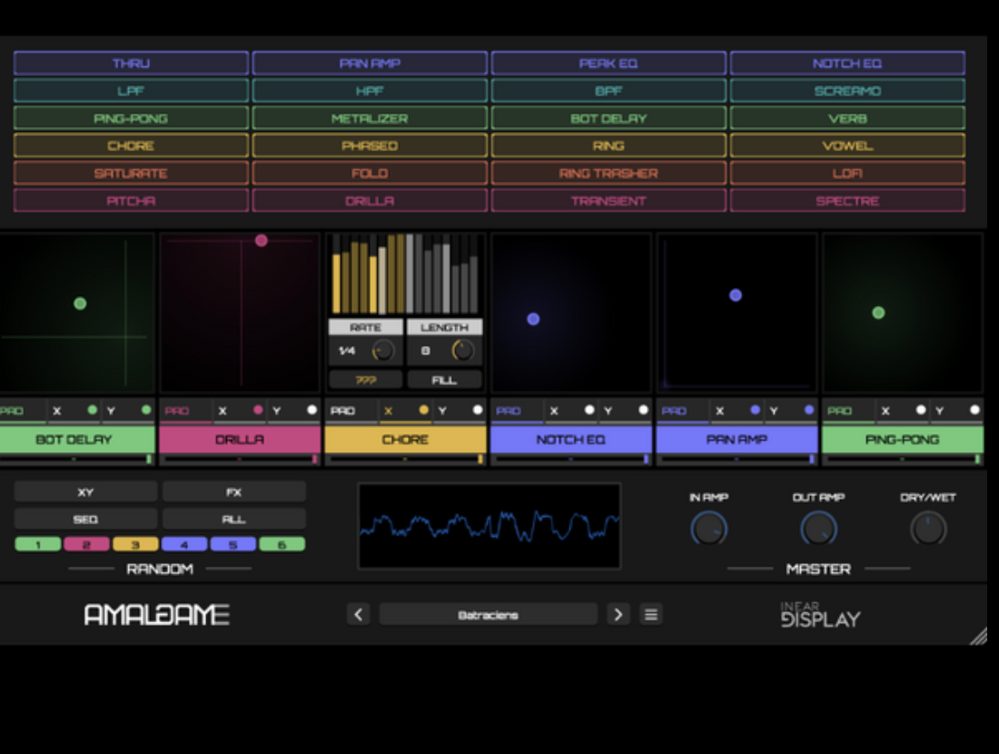The image size is (999, 754).
Task: Grab the resize handle at window corner
Action: click(x=979, y=636)
